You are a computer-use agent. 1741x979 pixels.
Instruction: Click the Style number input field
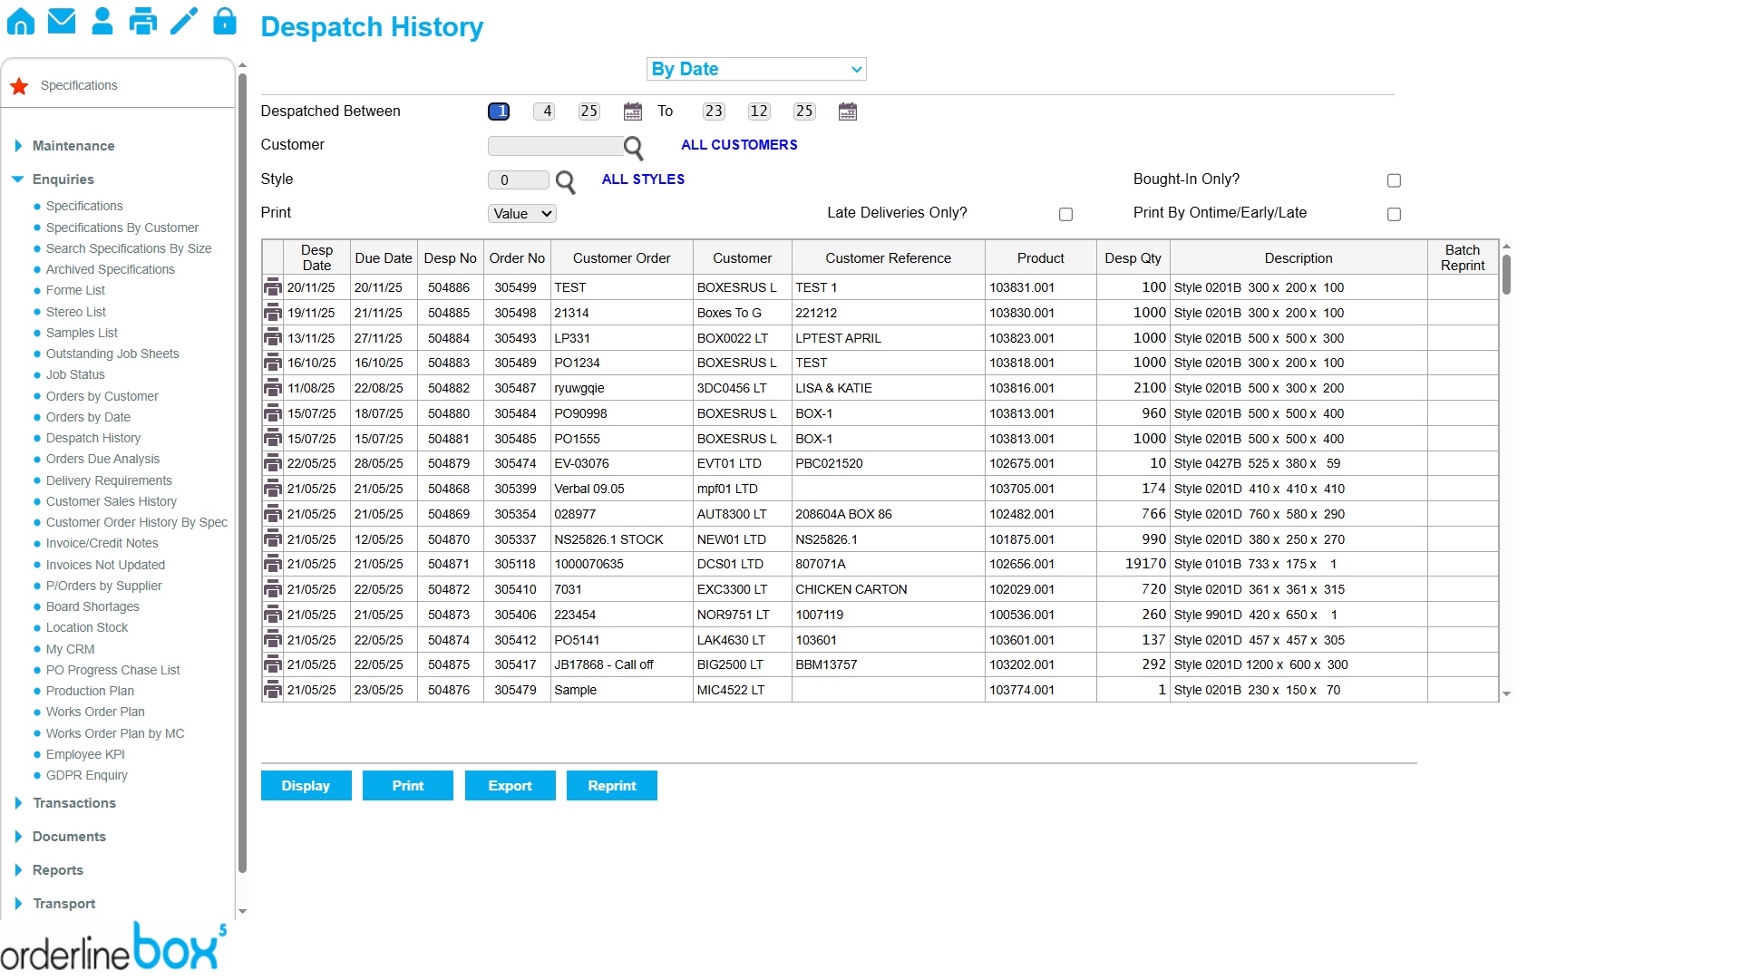(x=518, y=180)
